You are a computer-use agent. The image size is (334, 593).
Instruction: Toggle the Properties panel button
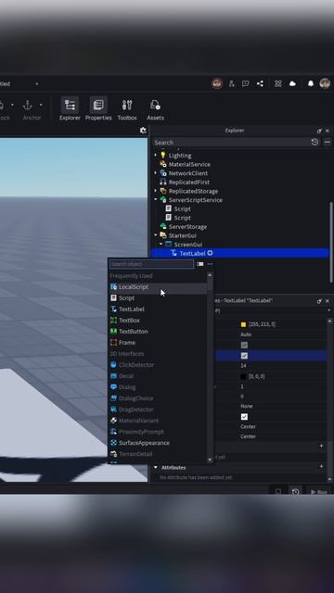(x=98, y=109)
